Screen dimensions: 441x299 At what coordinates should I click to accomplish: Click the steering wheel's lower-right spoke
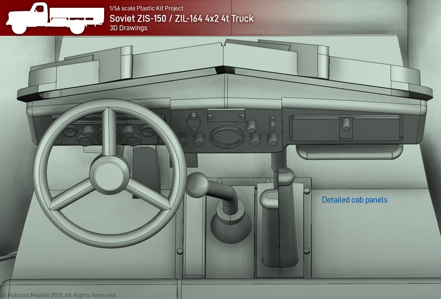[x=148, y=197]
